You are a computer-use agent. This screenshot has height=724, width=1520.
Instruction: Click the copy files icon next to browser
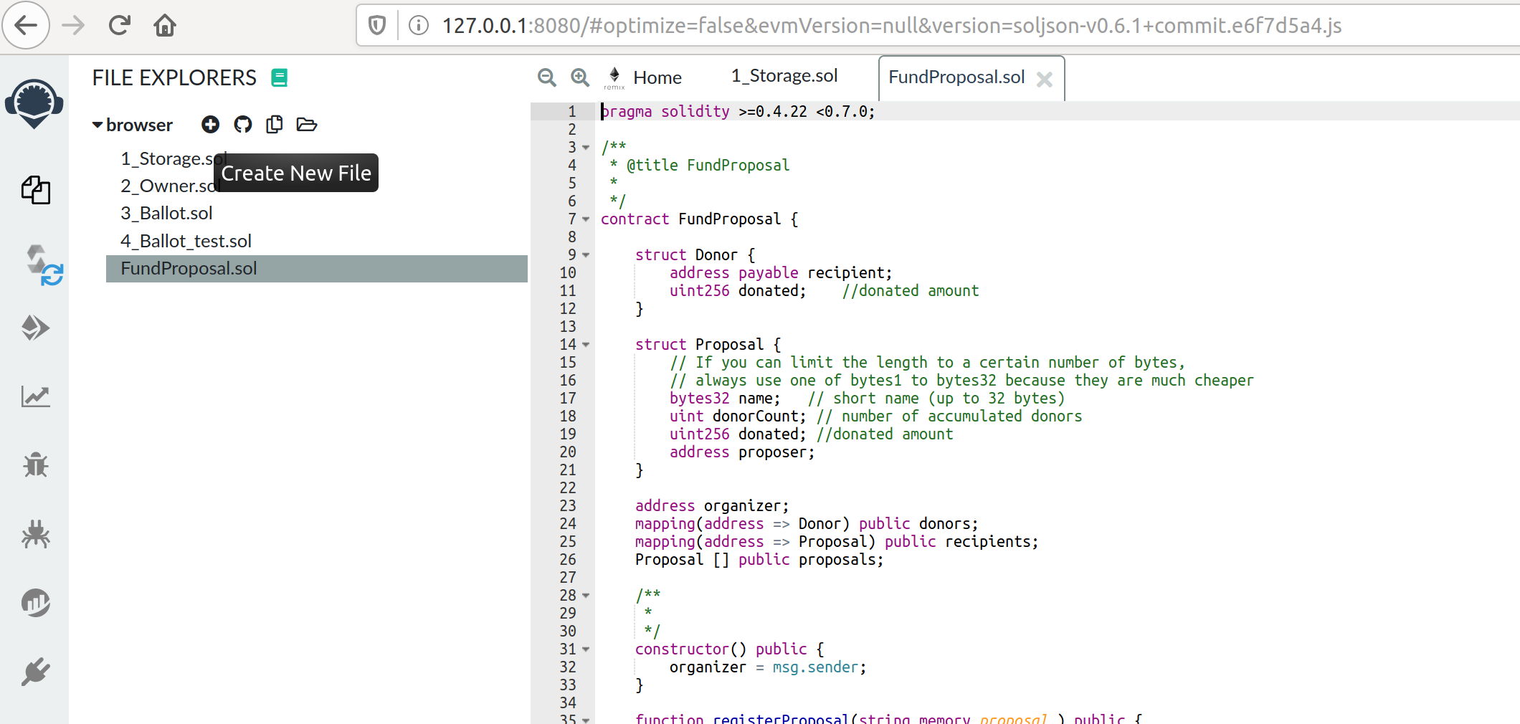274,125
